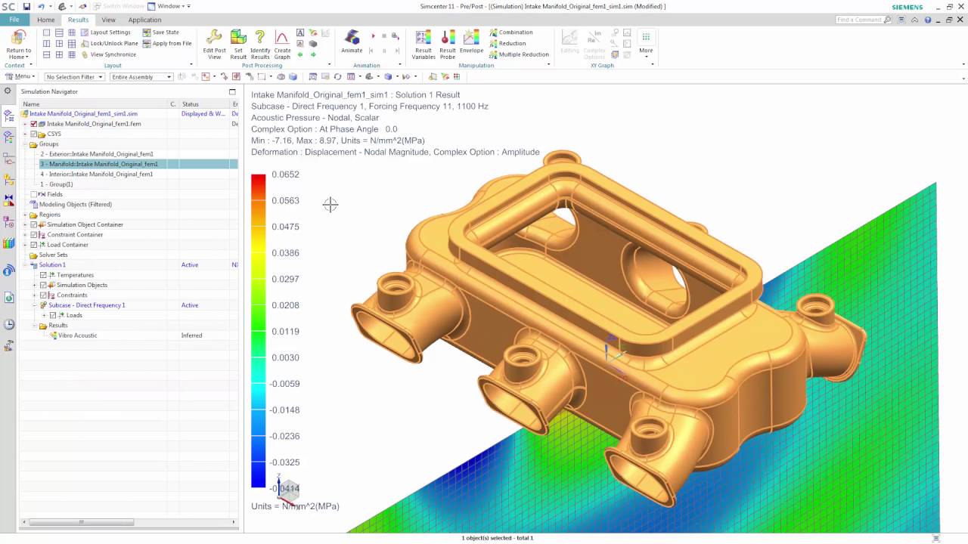Click the Create Graph icon
This screenshot has width=968, height=544.
coord(282,38)
